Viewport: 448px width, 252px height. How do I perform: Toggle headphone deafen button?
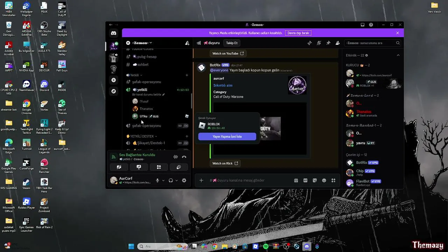coord(171,181)
